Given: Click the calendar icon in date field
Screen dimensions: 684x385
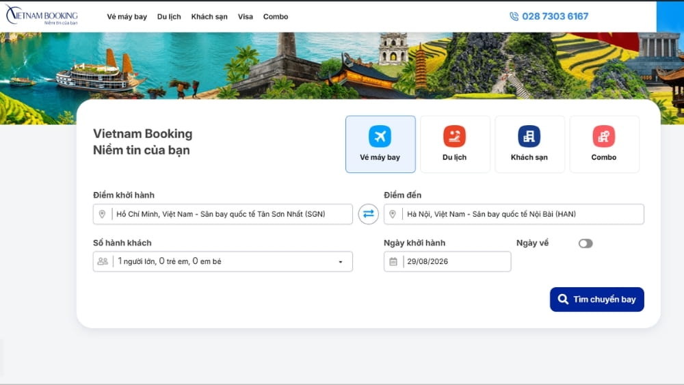Looking at the screenshot, I should point(393,262).
